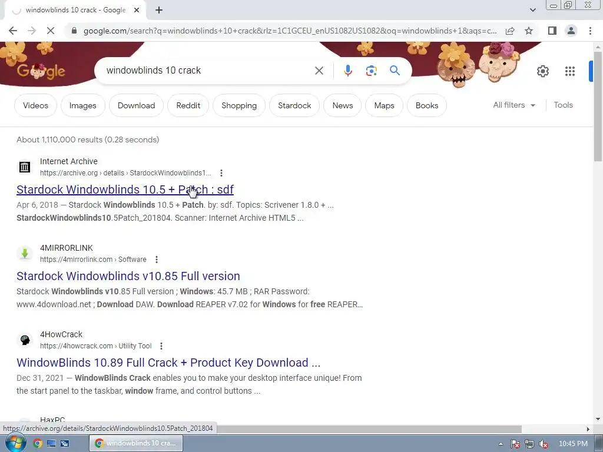
Task: Open a new browser tab
Action: click(x=159, y=11)
